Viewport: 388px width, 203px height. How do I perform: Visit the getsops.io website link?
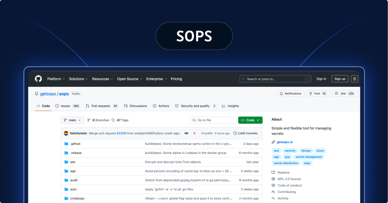tap(285, 142)
